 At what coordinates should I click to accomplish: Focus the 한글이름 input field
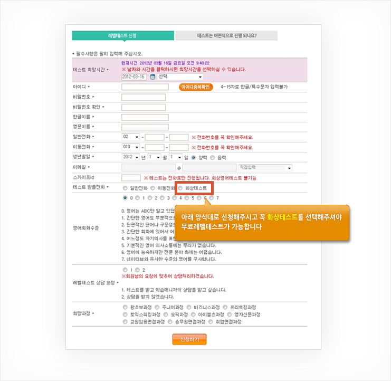coord(145,117)
